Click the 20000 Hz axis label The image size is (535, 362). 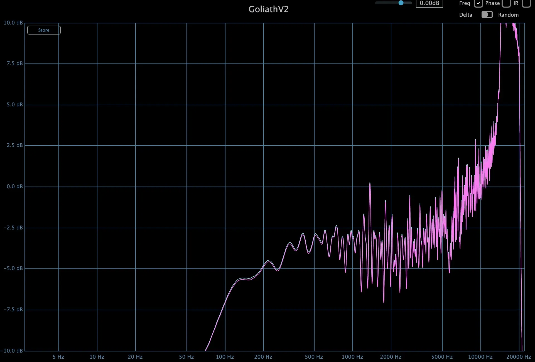click(x=519, y=357)
